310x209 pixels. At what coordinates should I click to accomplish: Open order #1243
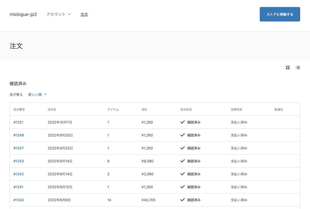point(19,161)
